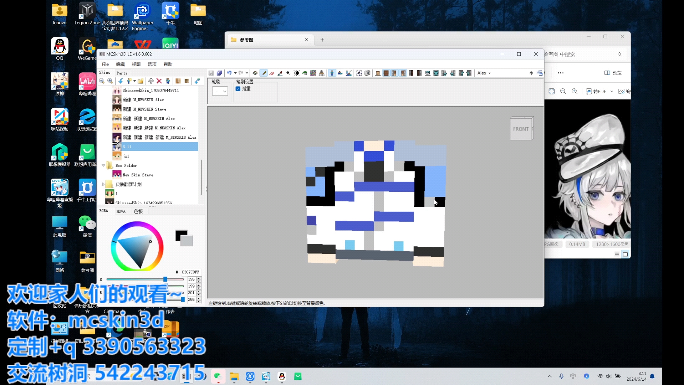Open the more options ellipsis in explorer window
This screenshot has height=385, width=684.
tap(561, 73)
